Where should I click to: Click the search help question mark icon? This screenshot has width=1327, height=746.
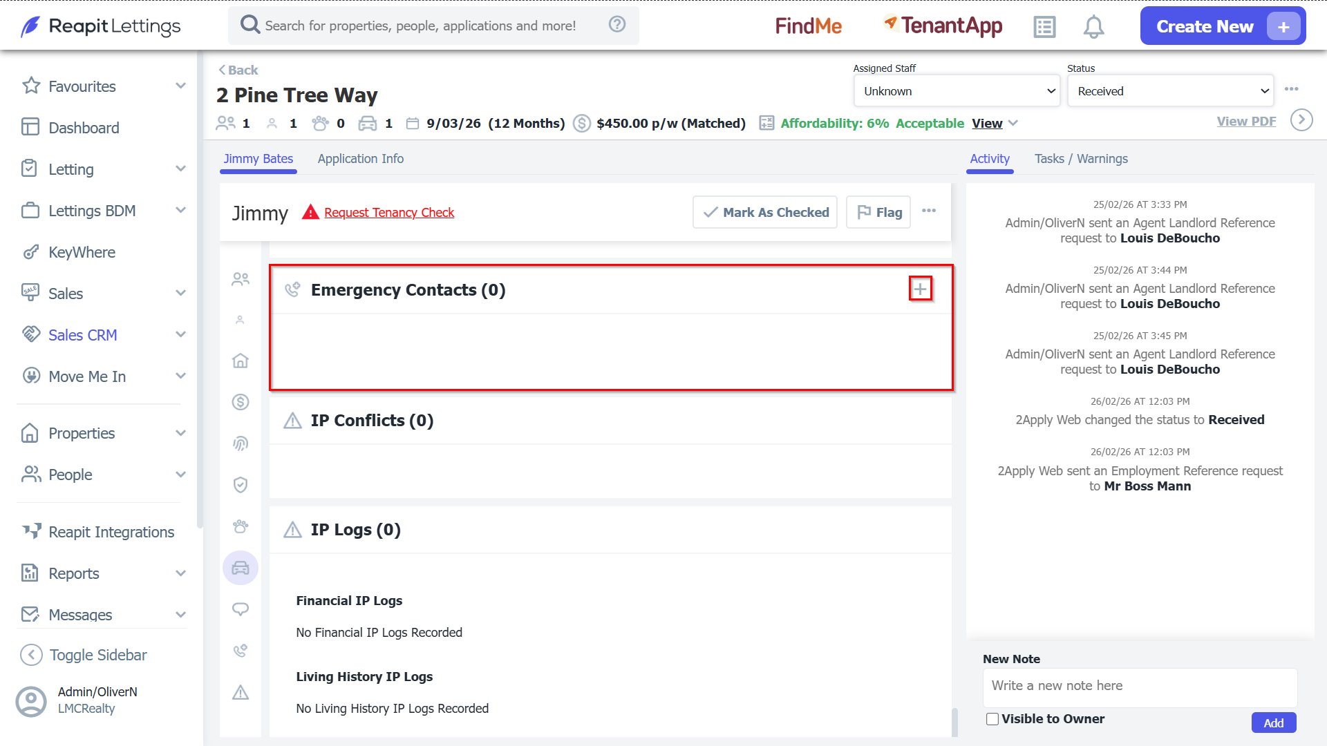pyautogui.click(x=617, y=25)
